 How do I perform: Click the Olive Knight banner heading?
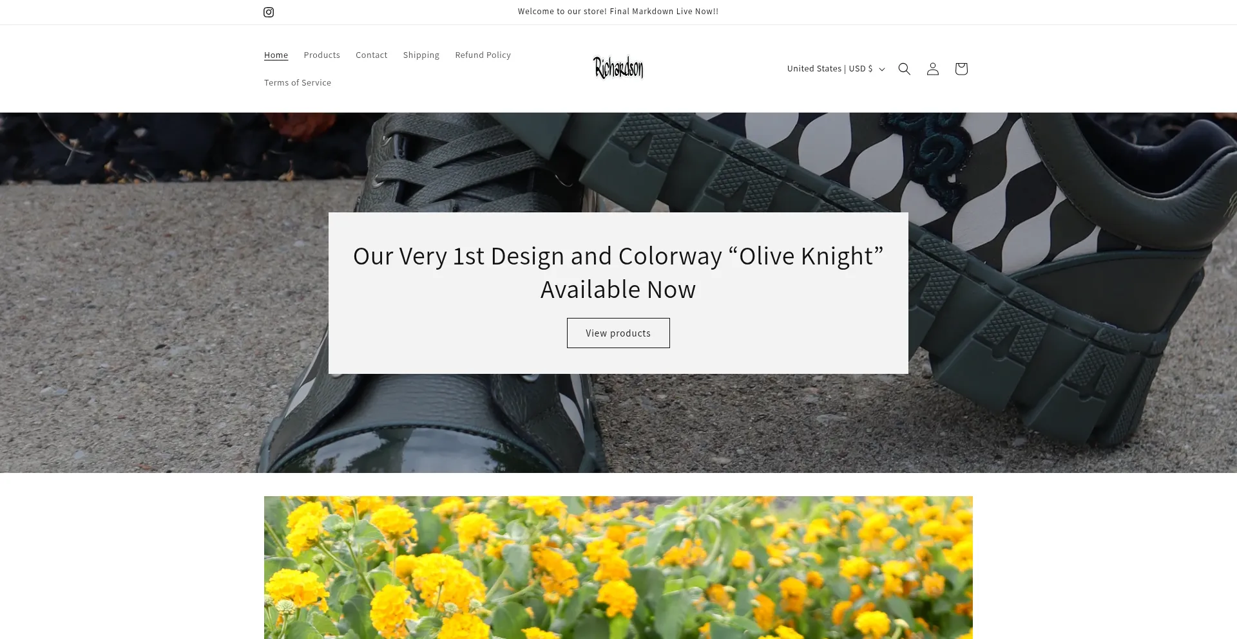[618, 273]
